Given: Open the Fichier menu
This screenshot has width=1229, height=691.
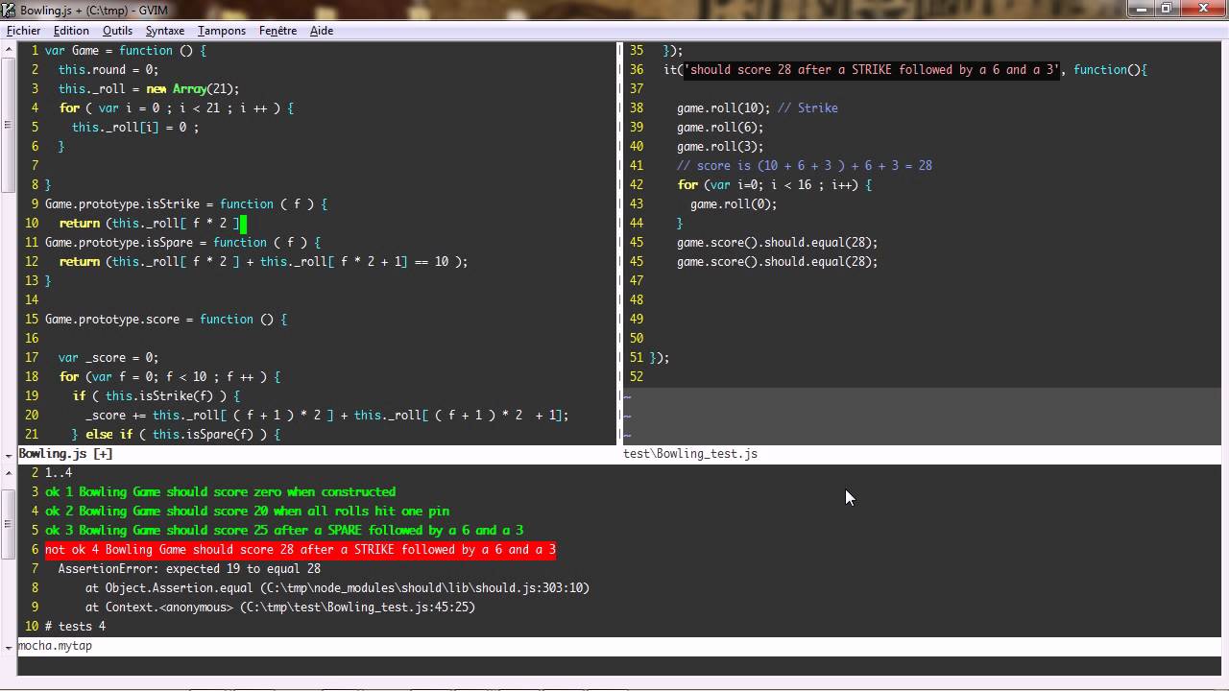Looking at the screenshot, I should [24, 31].
